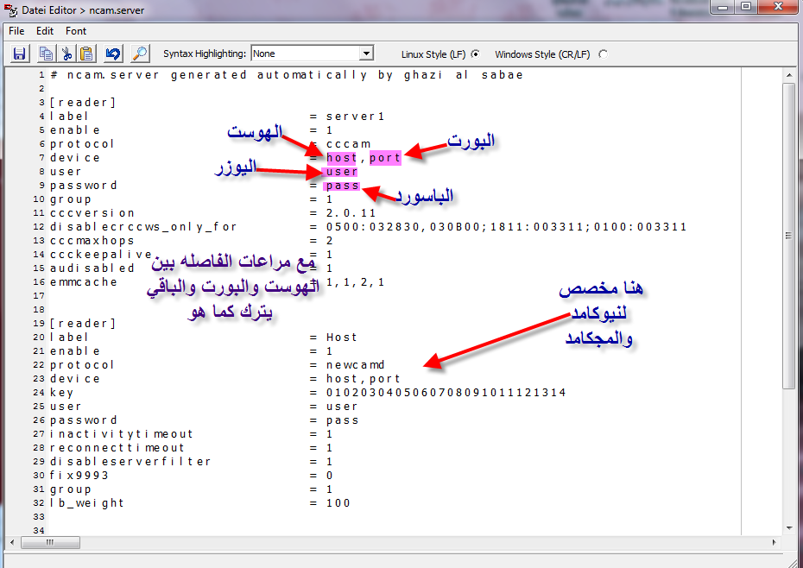Click the 'server1' label value
This screenshot has width=803, height=568.
[356, 117]
